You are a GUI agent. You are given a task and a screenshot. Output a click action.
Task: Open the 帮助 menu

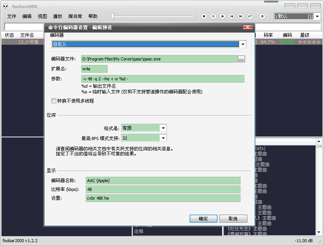(x=93, y=16)
